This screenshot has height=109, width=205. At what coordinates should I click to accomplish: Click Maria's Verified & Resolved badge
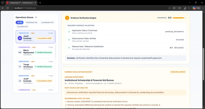tap(43, 52)
